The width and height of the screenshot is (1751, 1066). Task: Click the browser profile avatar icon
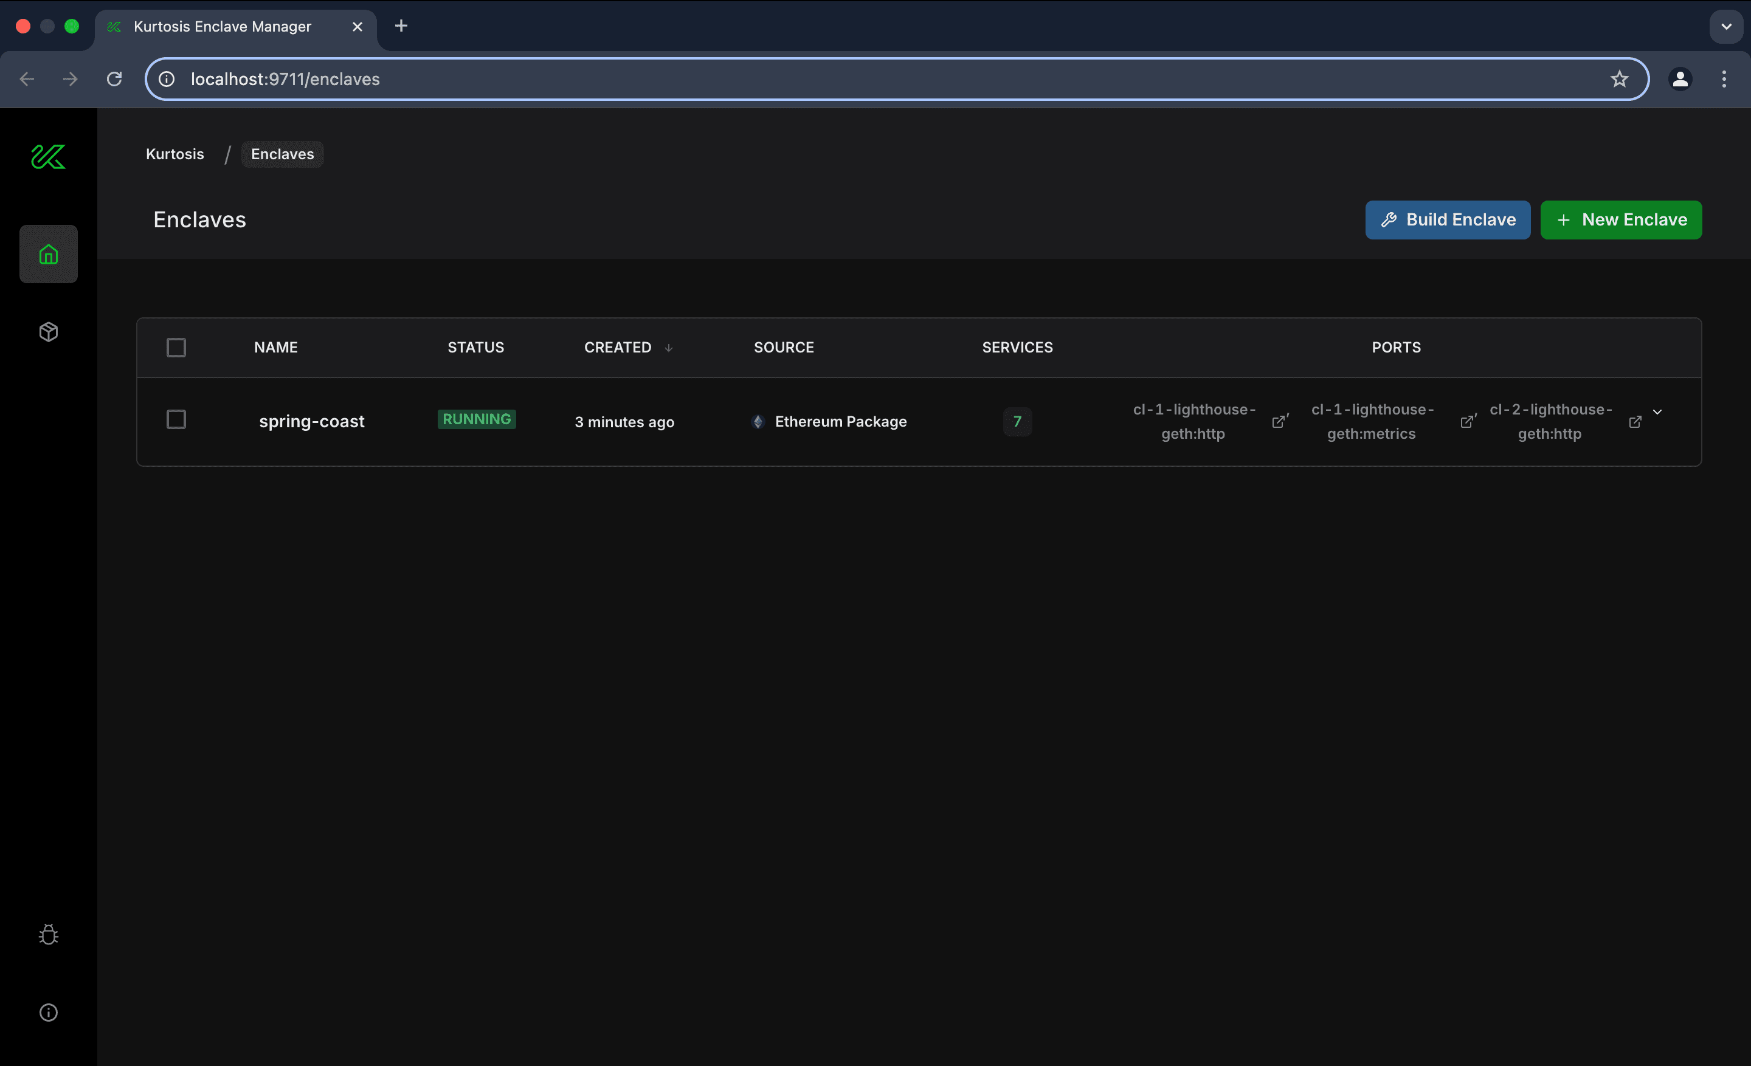[1679, 79]
